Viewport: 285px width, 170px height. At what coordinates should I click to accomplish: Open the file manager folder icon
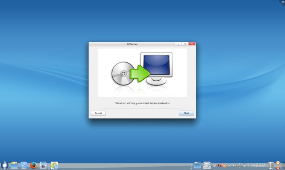[14, 165]
